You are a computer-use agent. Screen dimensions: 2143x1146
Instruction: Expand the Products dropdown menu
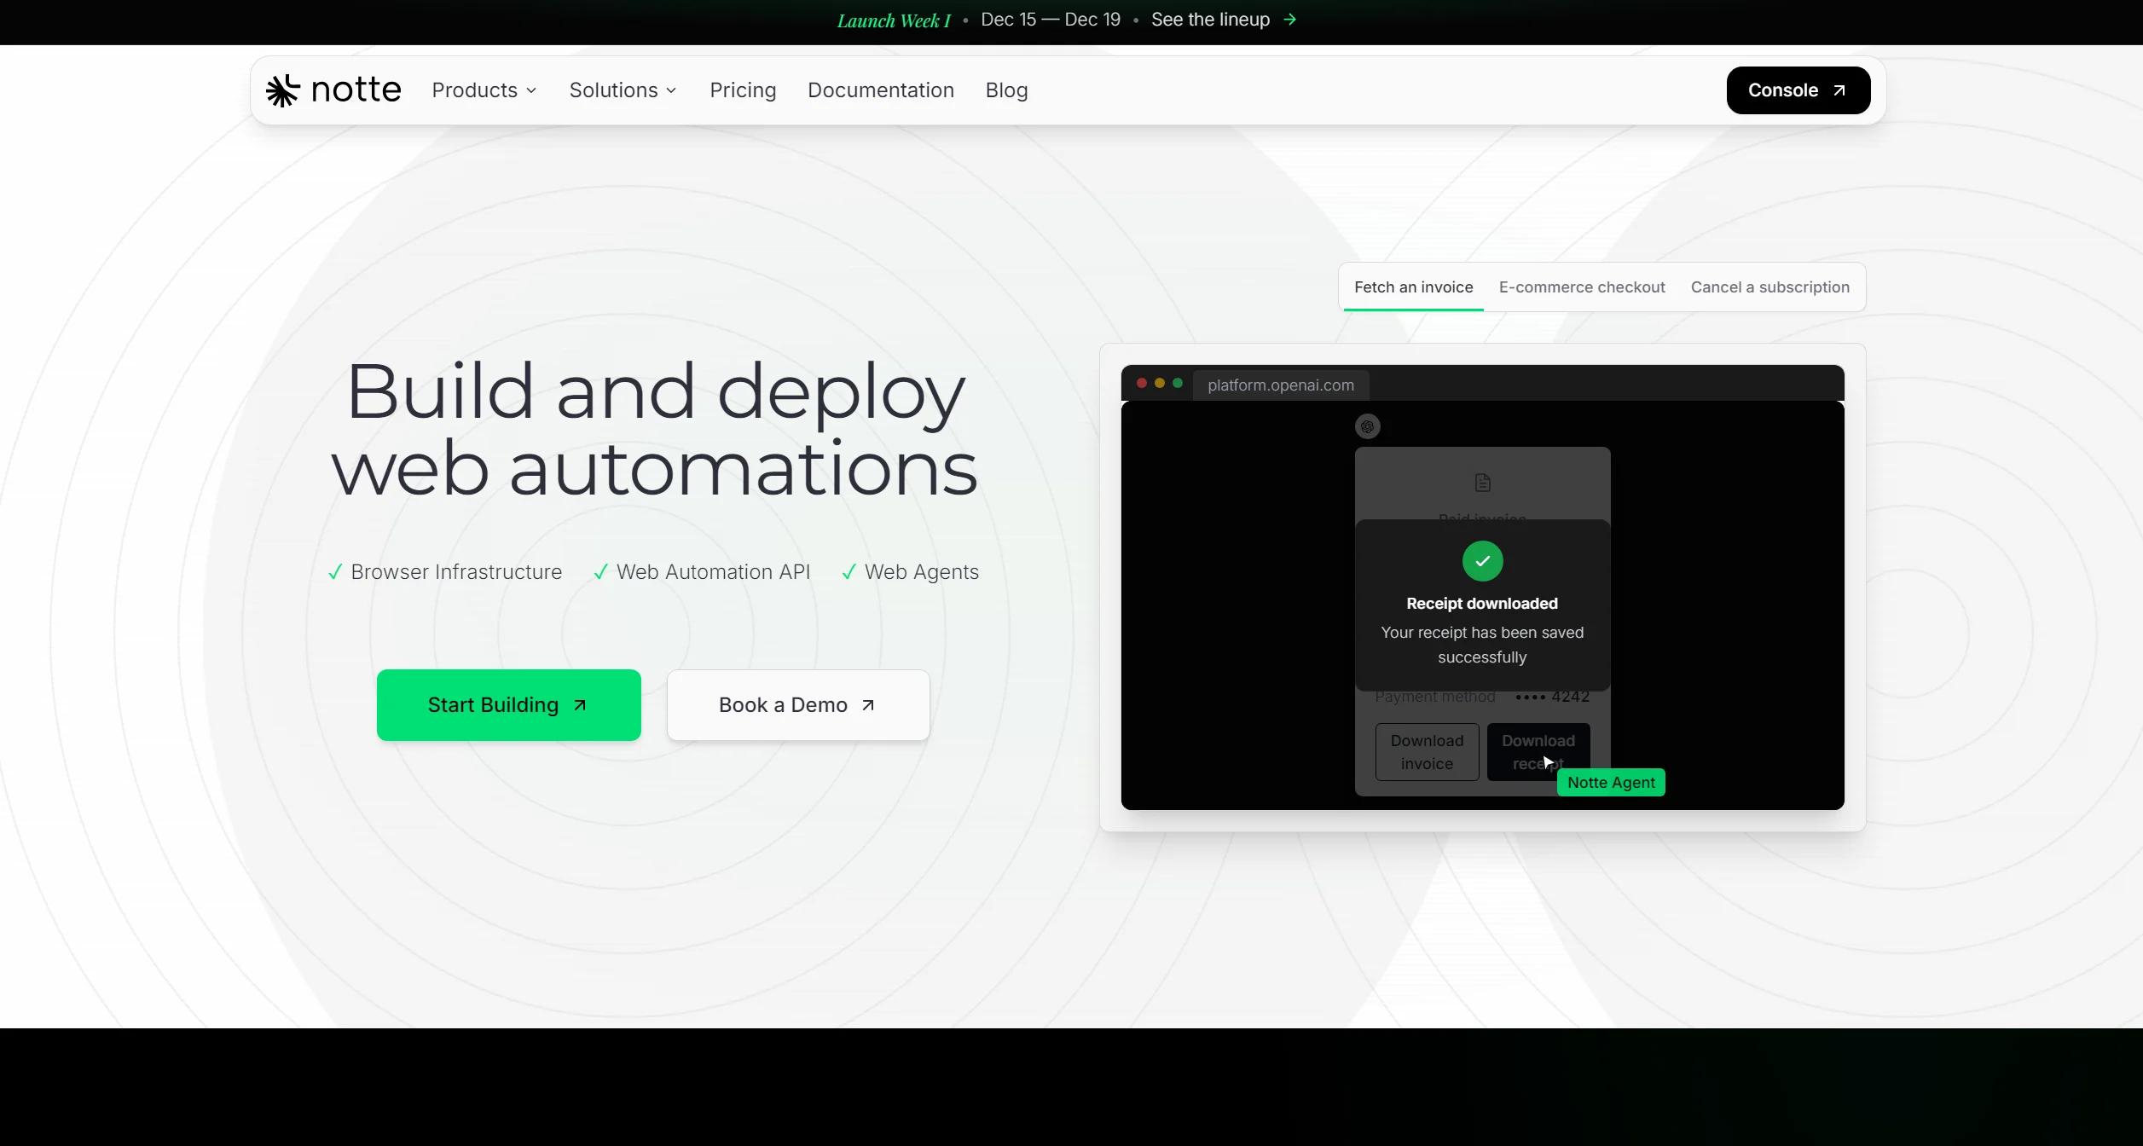484,90
